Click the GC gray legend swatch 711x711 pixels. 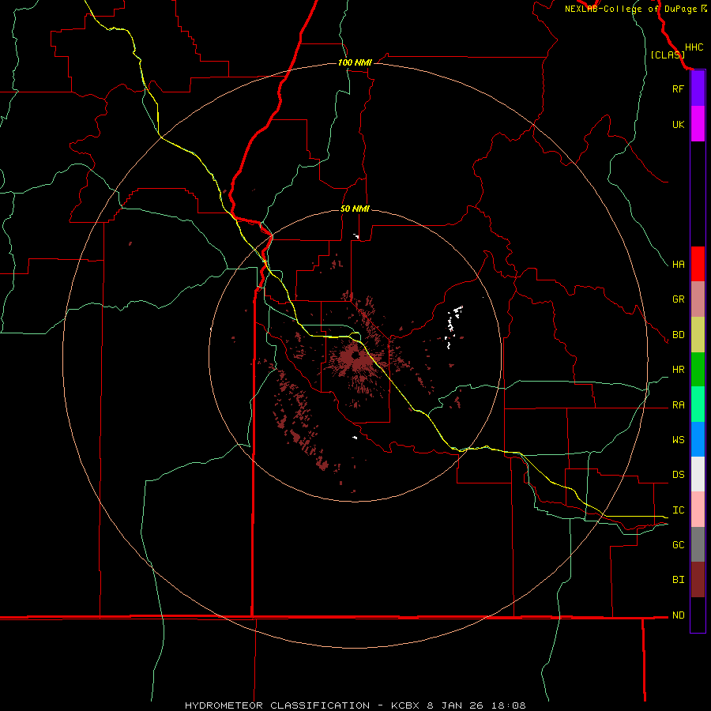tap(698, 544)
